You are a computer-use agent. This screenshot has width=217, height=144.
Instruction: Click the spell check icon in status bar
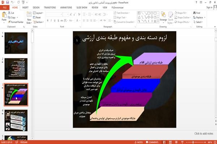click(17, 142)
